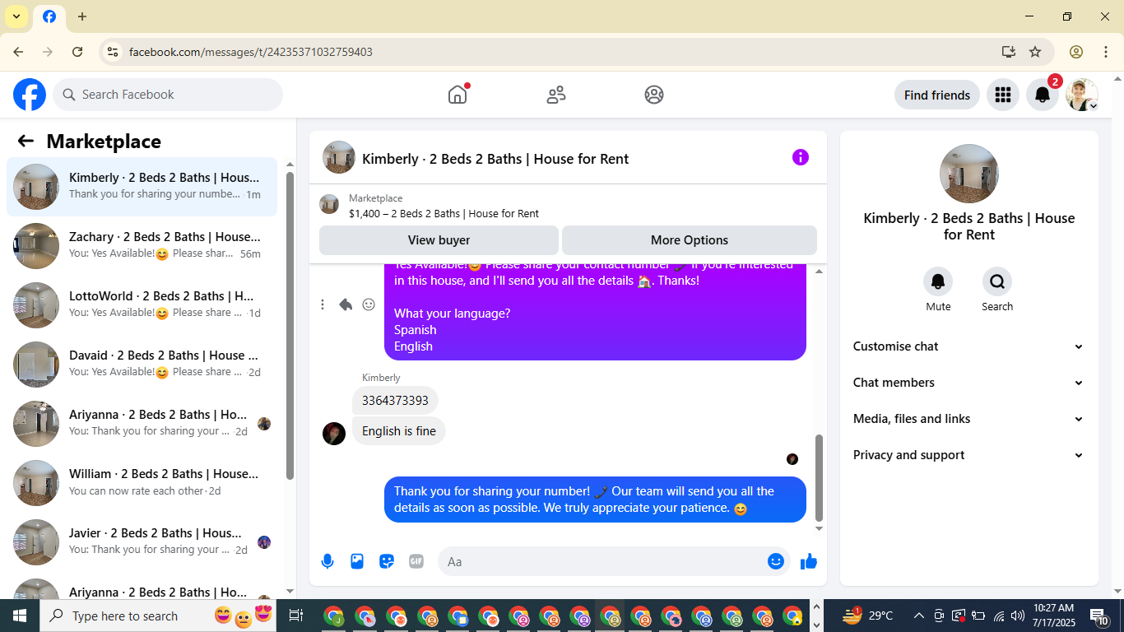Screen dimensions: 1124x632
Task: Send a thumbs-up like
Action: pyautogui.click(x=809, y=561)
